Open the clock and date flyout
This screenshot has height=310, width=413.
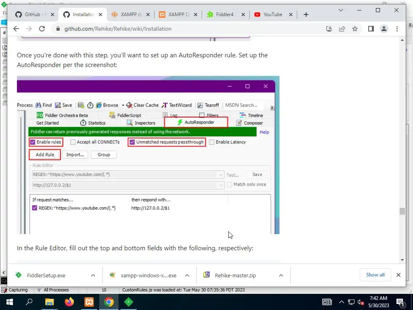tap(378, 302)
